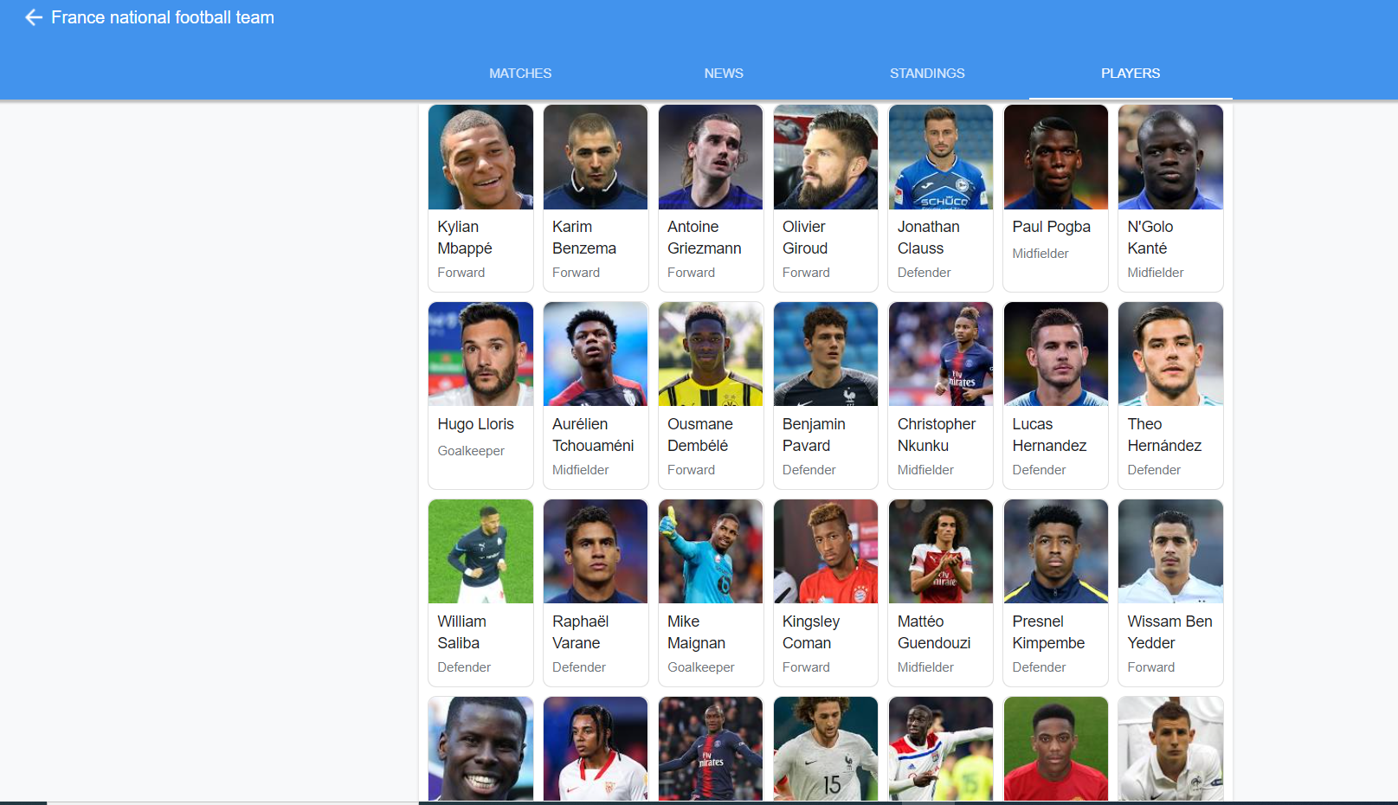Click the Aurélien Tchouaméni name
The width and height of the screenshot is (1398, 805).
pos(593,435)
